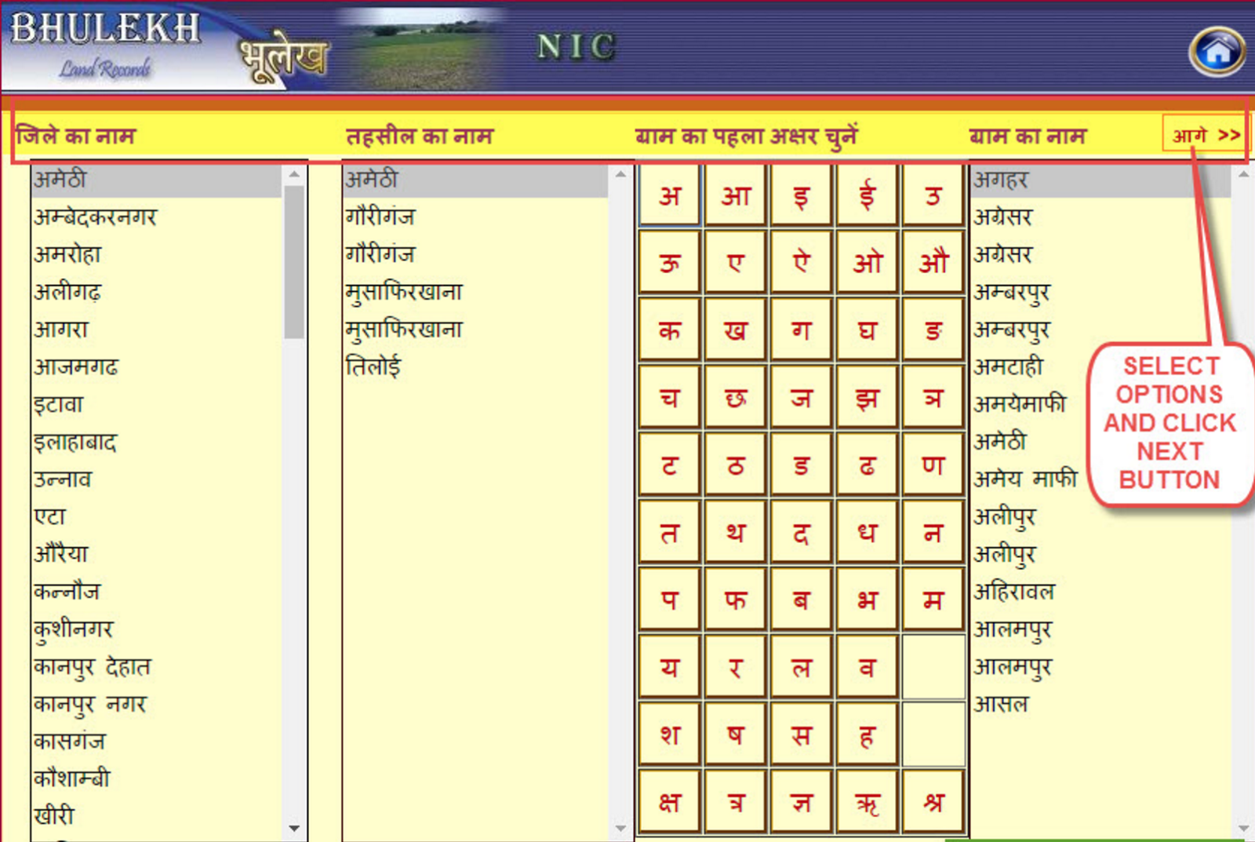The height and width of the screenshot is (842, 1255).
Task: Select कानपुर नगर district
Action: 157,705
